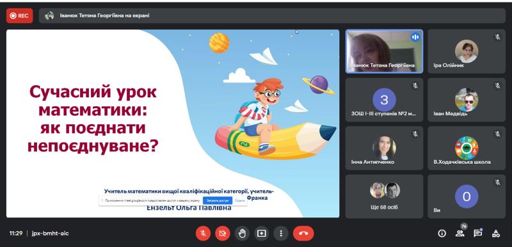This screenshot has width=512, height=247.
Task: Click the meeting code jpx-bmht-aic
Action: click(51, 234)
